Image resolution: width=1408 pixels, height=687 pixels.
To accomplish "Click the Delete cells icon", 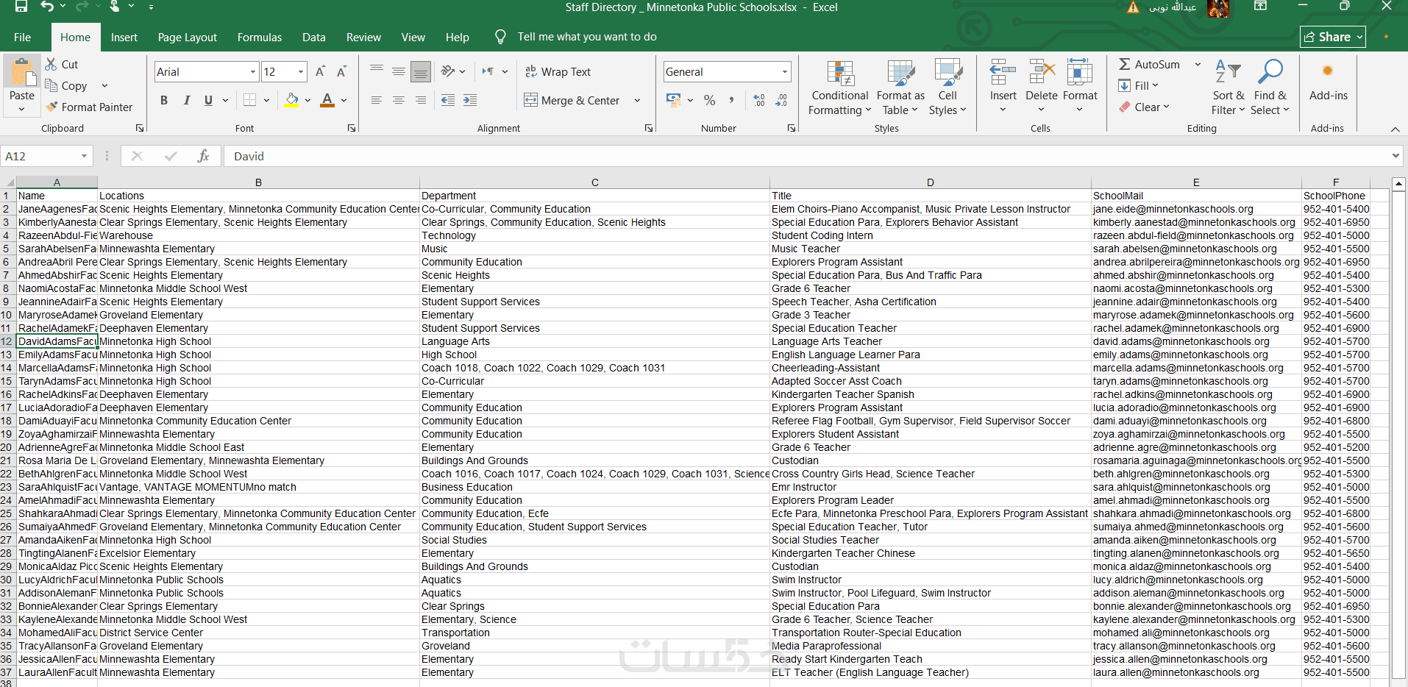I will tap(1042, 73).
